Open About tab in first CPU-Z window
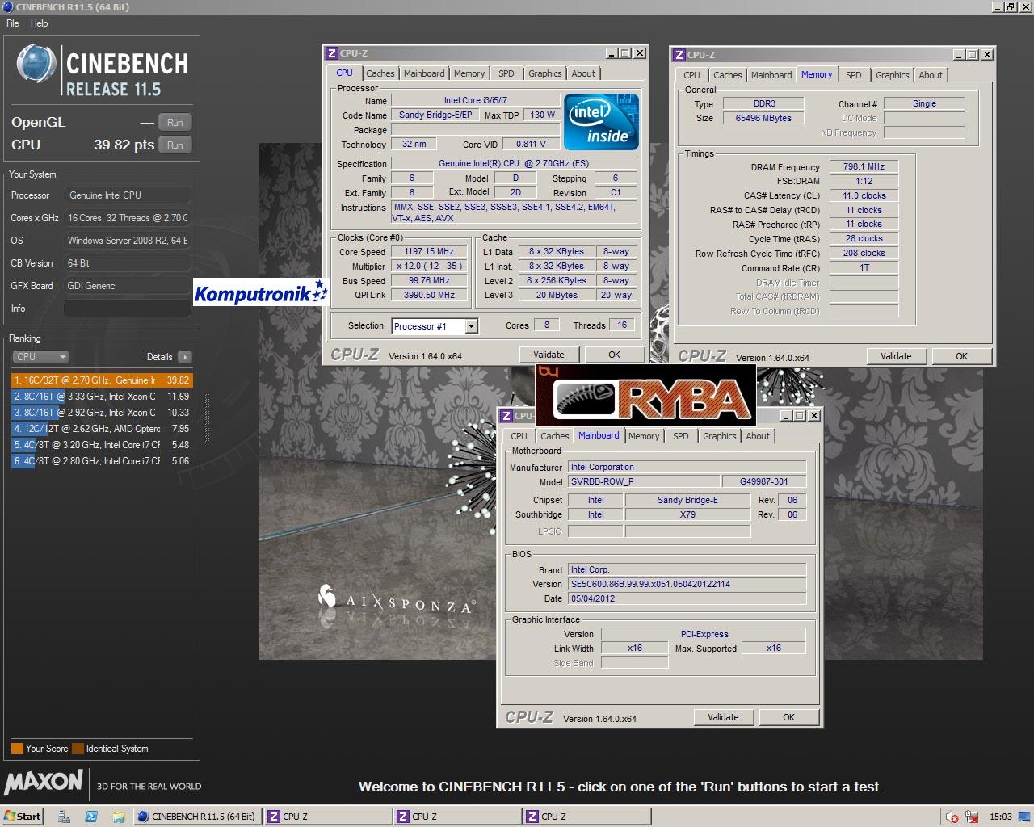 click(x=583, y=73)
